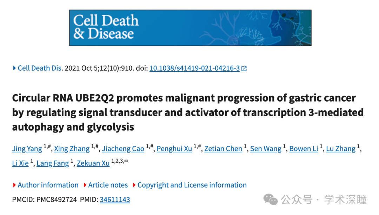Open author Jing Yang's link

[27, 149]
